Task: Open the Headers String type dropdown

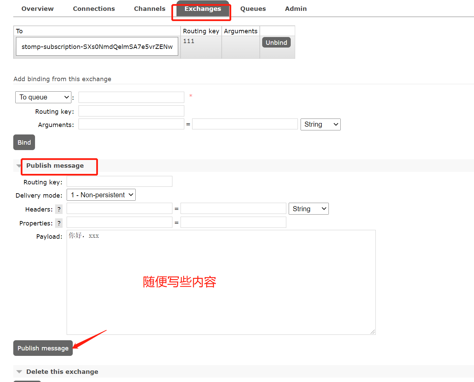Action: [309, 208]
